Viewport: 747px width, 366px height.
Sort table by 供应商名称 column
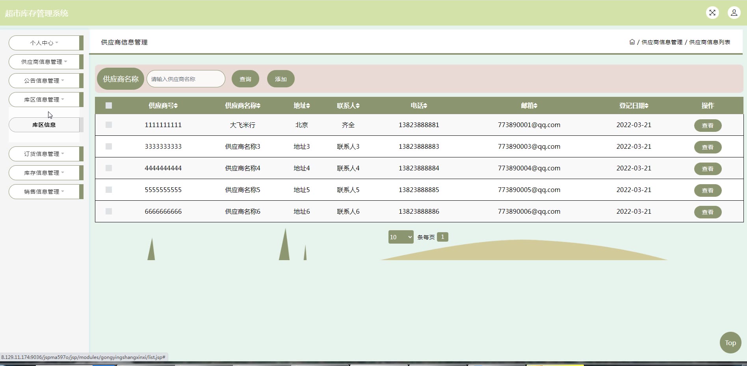(x=242, y=105)
